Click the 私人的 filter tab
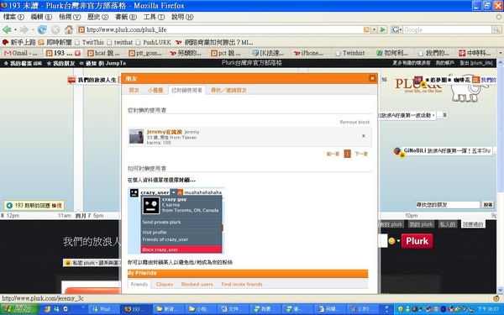 (448, 224)
